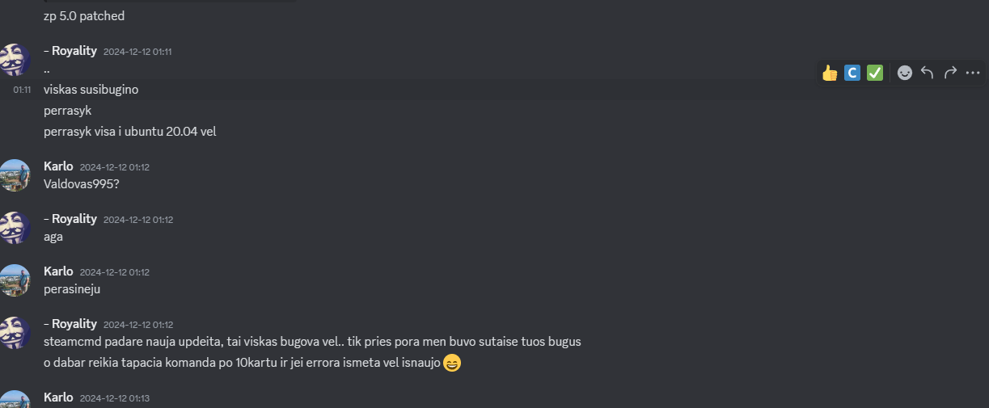Click Karlo's avatar beside perasineju message

[15, 280]
